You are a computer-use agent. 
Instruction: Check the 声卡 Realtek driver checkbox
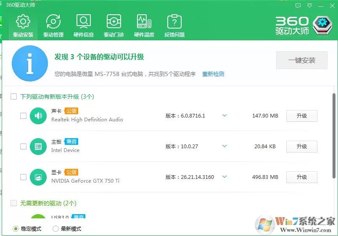(x=23, y=115)
